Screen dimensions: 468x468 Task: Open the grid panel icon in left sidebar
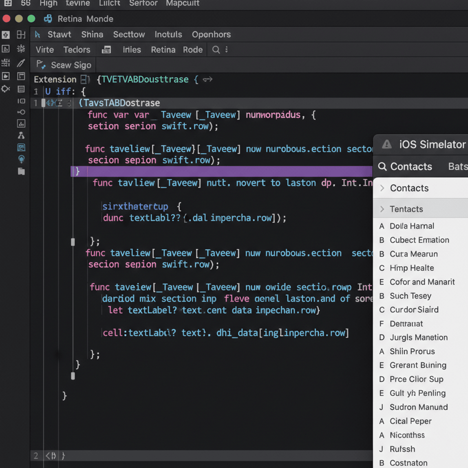[21, 89]
